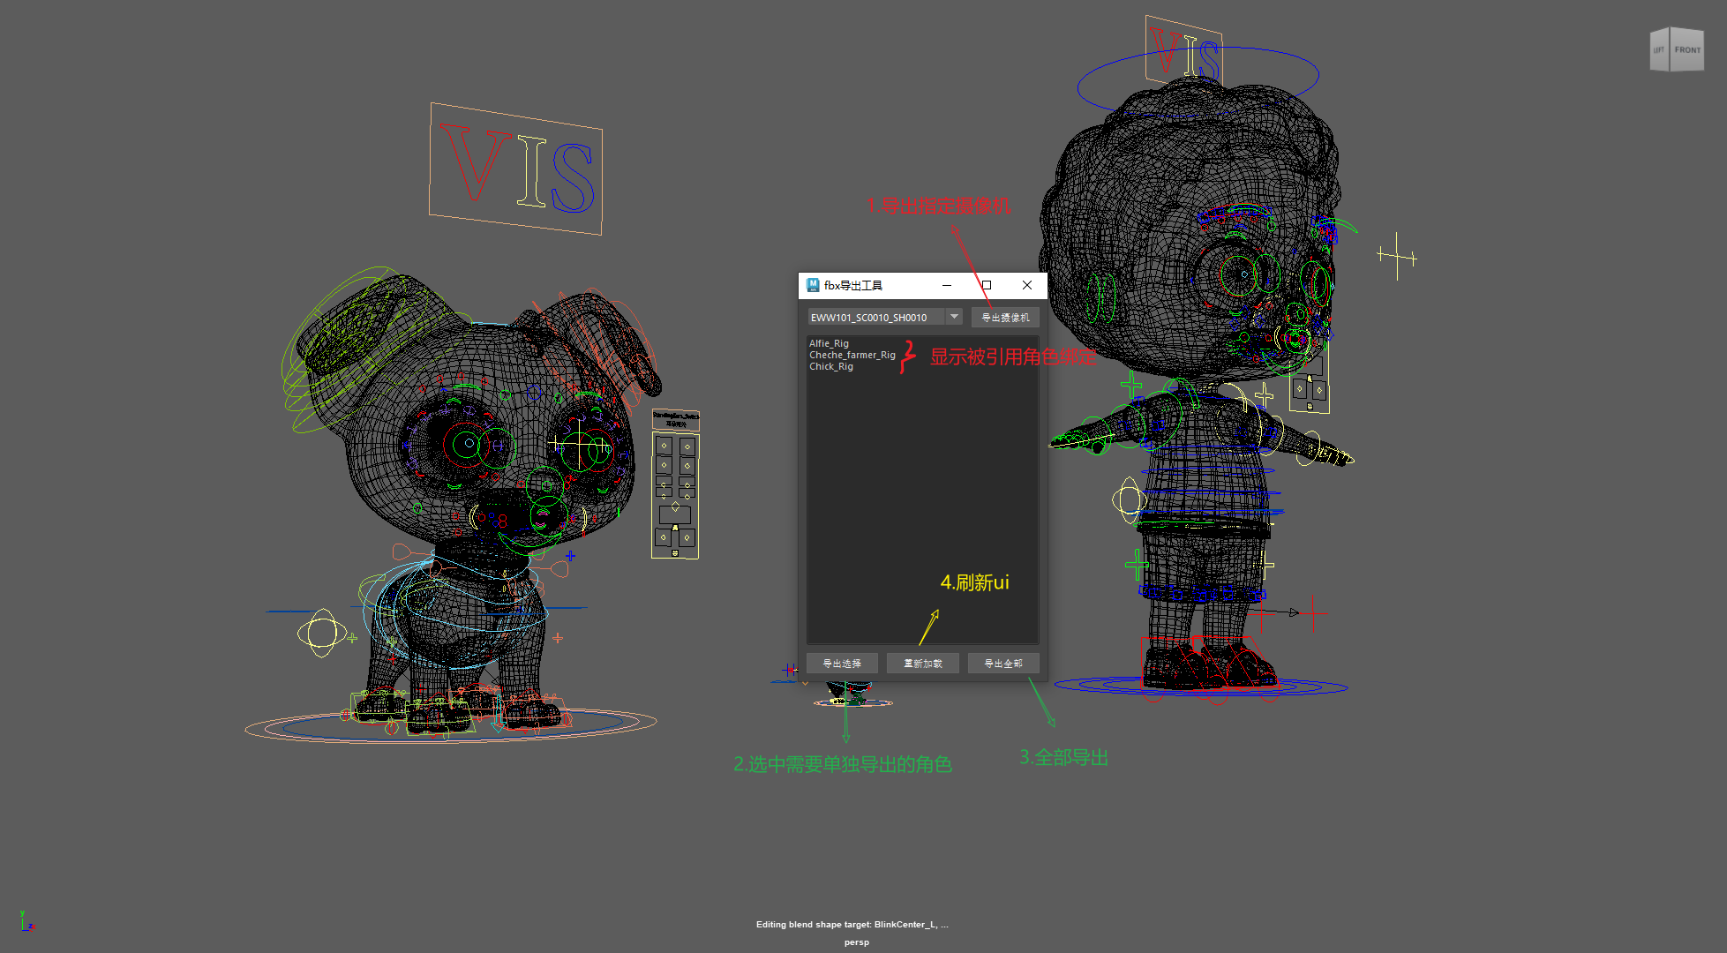The image size is (1727, 953).
Task: Click the Maya icon in fbx导出工具 title bar
Action: point(813,285)
